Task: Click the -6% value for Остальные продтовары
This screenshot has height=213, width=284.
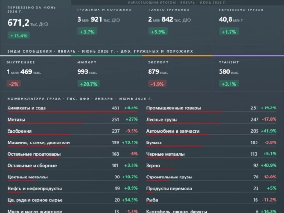Action: (133, 154)
